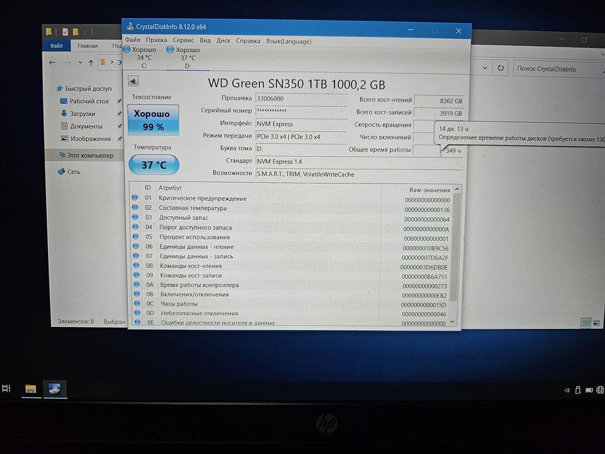605x454 pixels.
Task: Open Task View on the taskbar
Action: pos(6,388)
